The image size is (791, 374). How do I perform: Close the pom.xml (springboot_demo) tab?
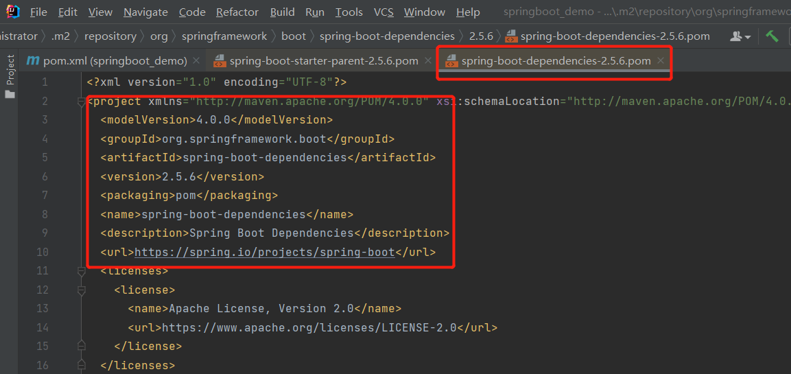click(196, 61)
